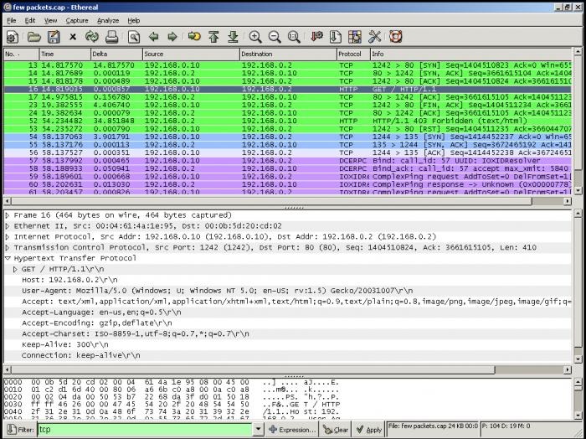Image resolution: width=586 pixels, height=439 pixels.
Task: Open the View menu
Action: coord(50,21)
